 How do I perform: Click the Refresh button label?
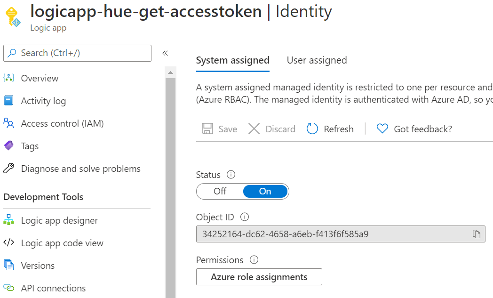tap(339, 129)
